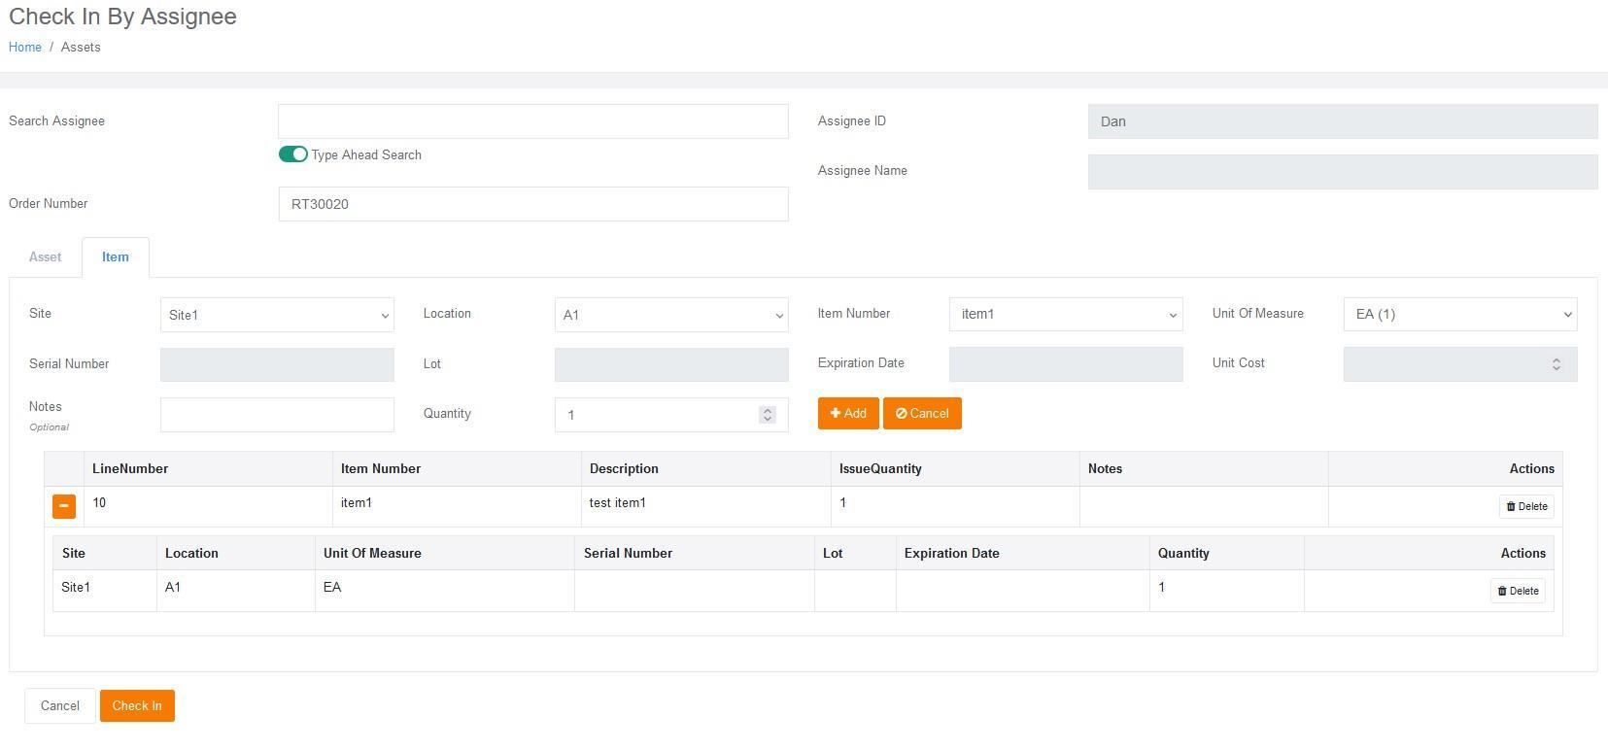Screen dimensions: 1608x751
Task: Delete the Site1 A1 EA detail row
Action: coord(1518,591)
